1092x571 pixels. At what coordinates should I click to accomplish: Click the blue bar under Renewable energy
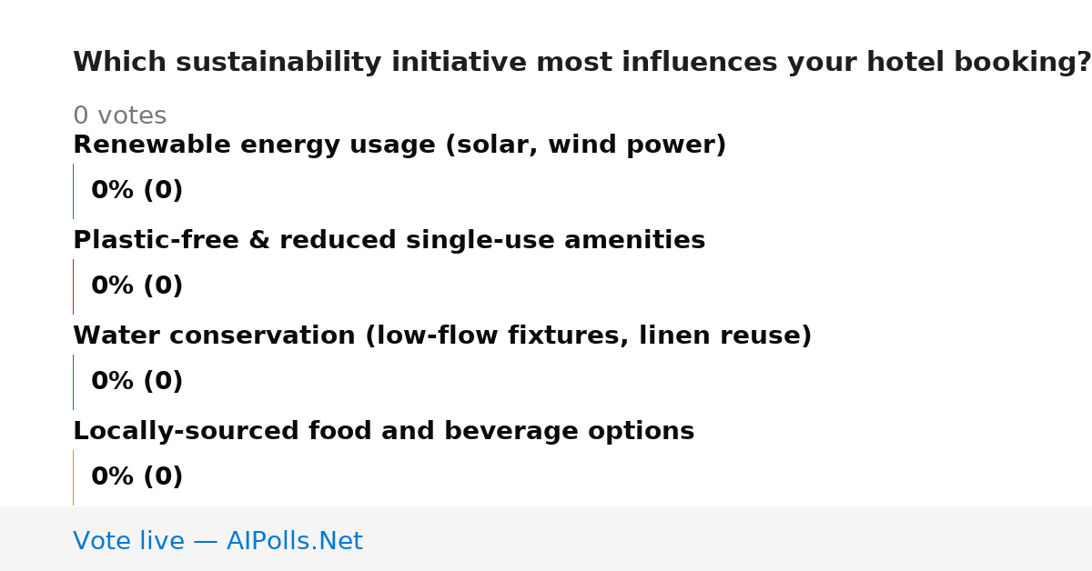coord(73,191)
